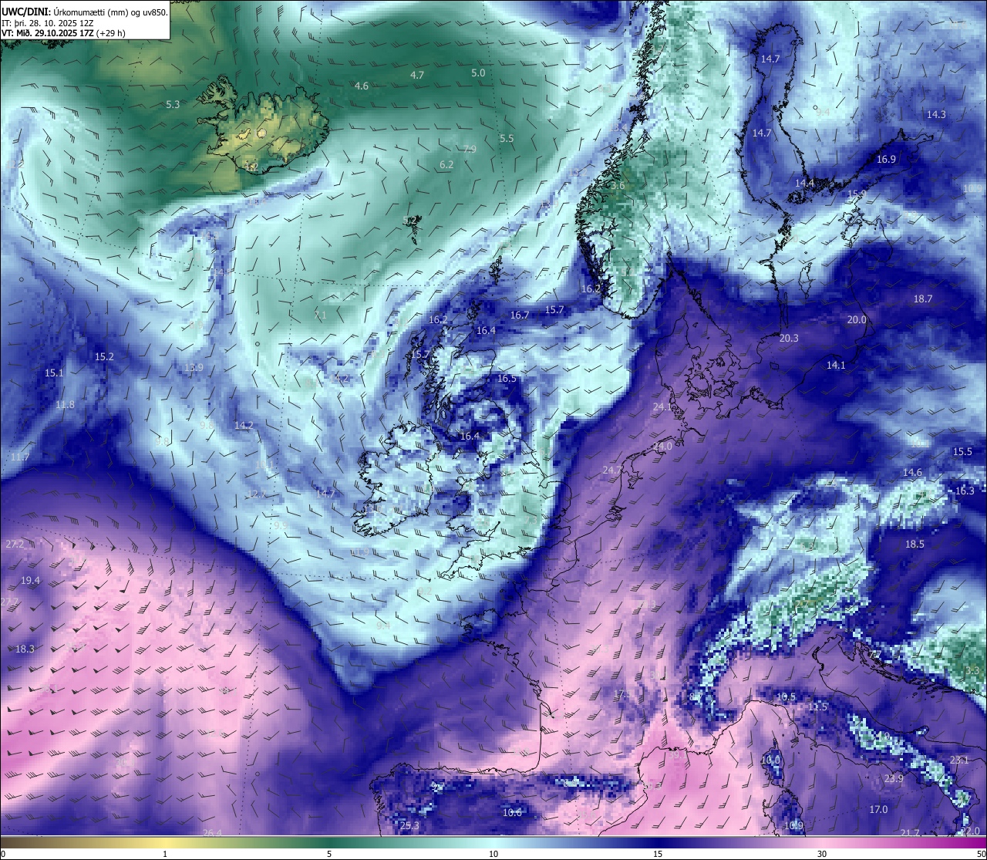
Task: Click the 18.7 value on right side
Action: click(x=923, y=299)
